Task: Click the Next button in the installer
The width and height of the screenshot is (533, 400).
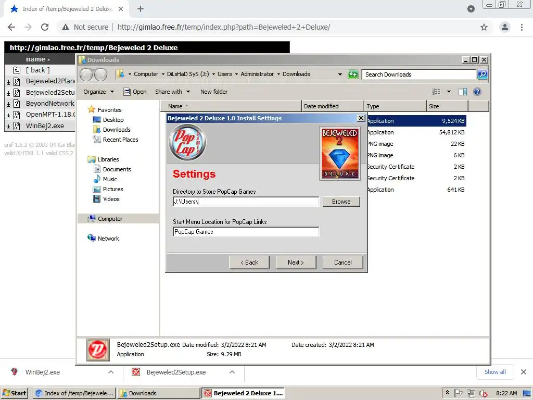Action: [x=296, y=262]
